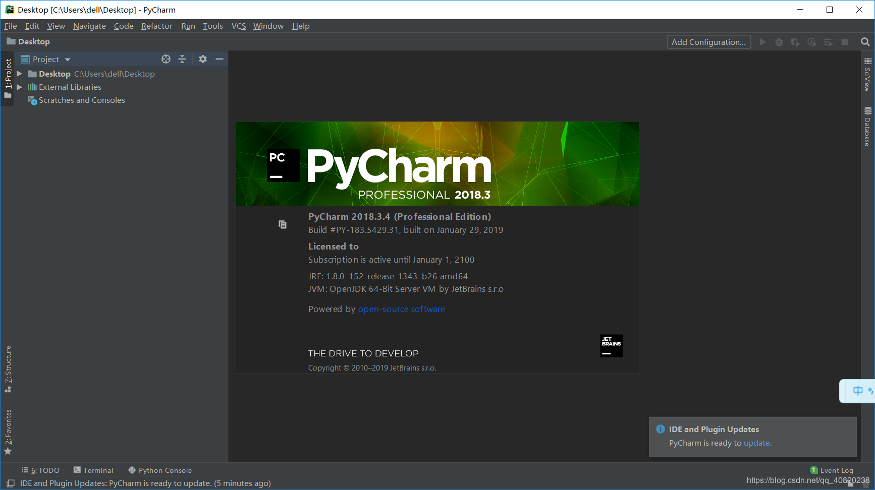Screen dimensions: 875x490
Task: Click the Debug bug icon
Action: (x=779, y=42)
